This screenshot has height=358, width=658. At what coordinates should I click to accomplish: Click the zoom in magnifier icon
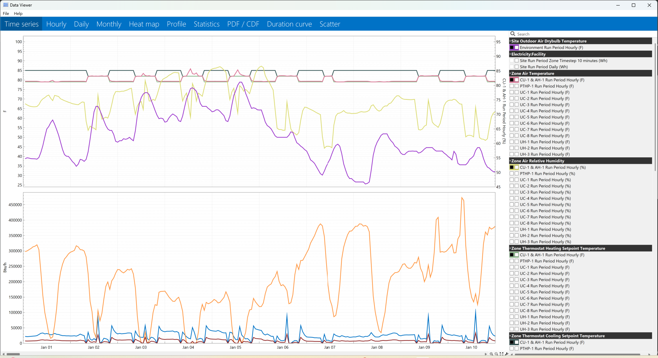[491, 354]
